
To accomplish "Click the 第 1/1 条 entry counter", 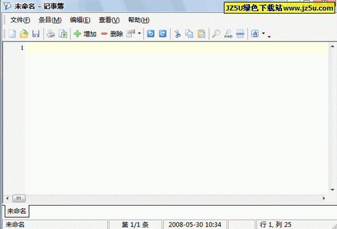I will (x=135, y=225).
